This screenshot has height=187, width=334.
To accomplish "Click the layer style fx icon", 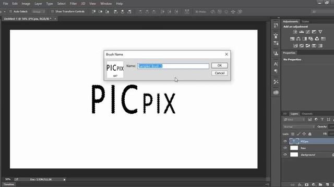I will point(300,185).
